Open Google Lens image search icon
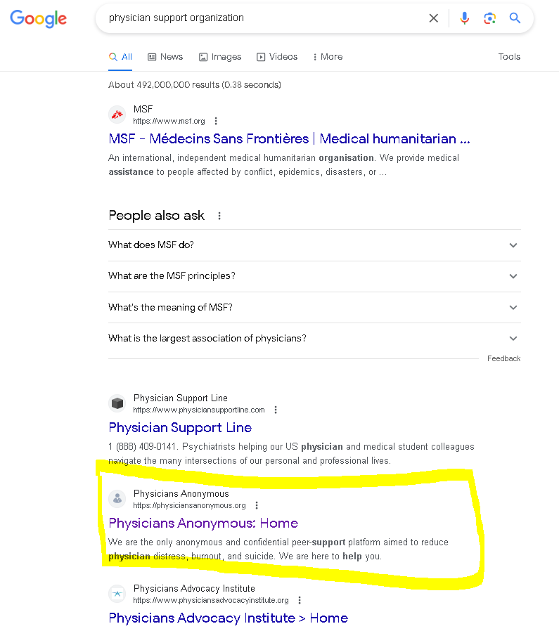The width and height of the screenshot is (559, 631). point(489,18)
